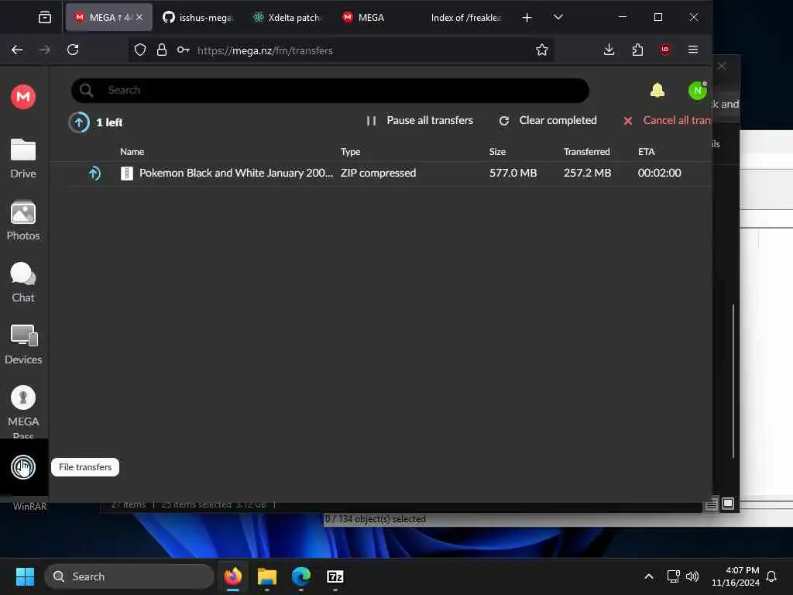793x595 pixels.
Task: Reload the current page
Action: (x=73, y=50)
